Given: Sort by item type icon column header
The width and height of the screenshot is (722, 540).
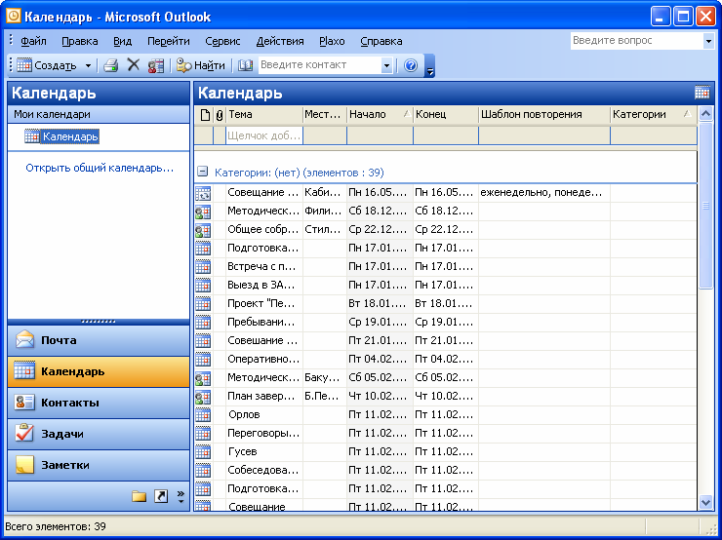Looking at the screenshot, I should point(205,115).
